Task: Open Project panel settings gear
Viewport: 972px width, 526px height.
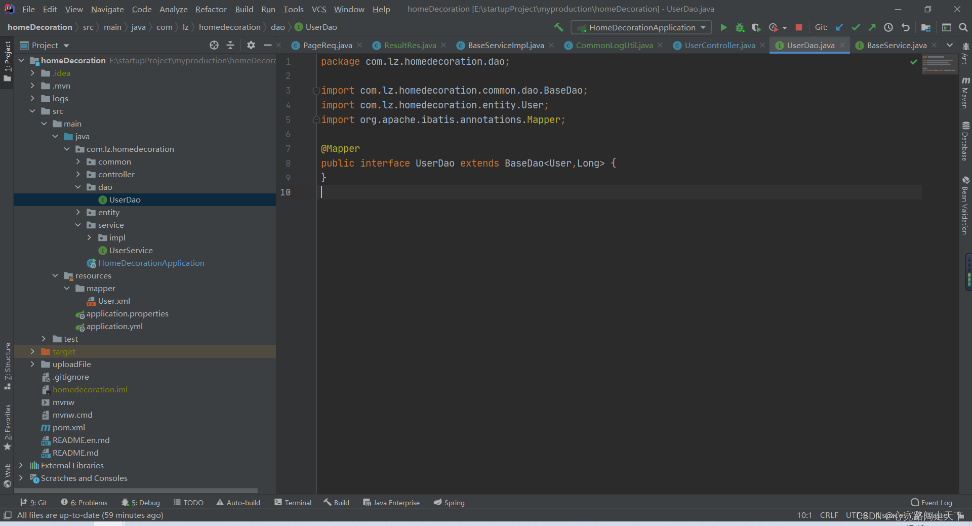Action: click(x=251, y=45)
